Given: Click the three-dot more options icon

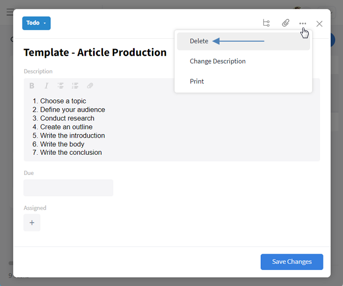Looking at the screenshot, I should coord(303,24).
